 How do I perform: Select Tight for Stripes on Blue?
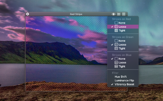click(x=123, y=66)
